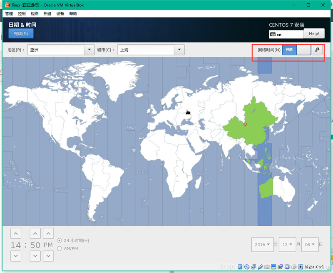Open the 2016 year dropdown
This screenshot has width=333, height=273.
point(263,245)
